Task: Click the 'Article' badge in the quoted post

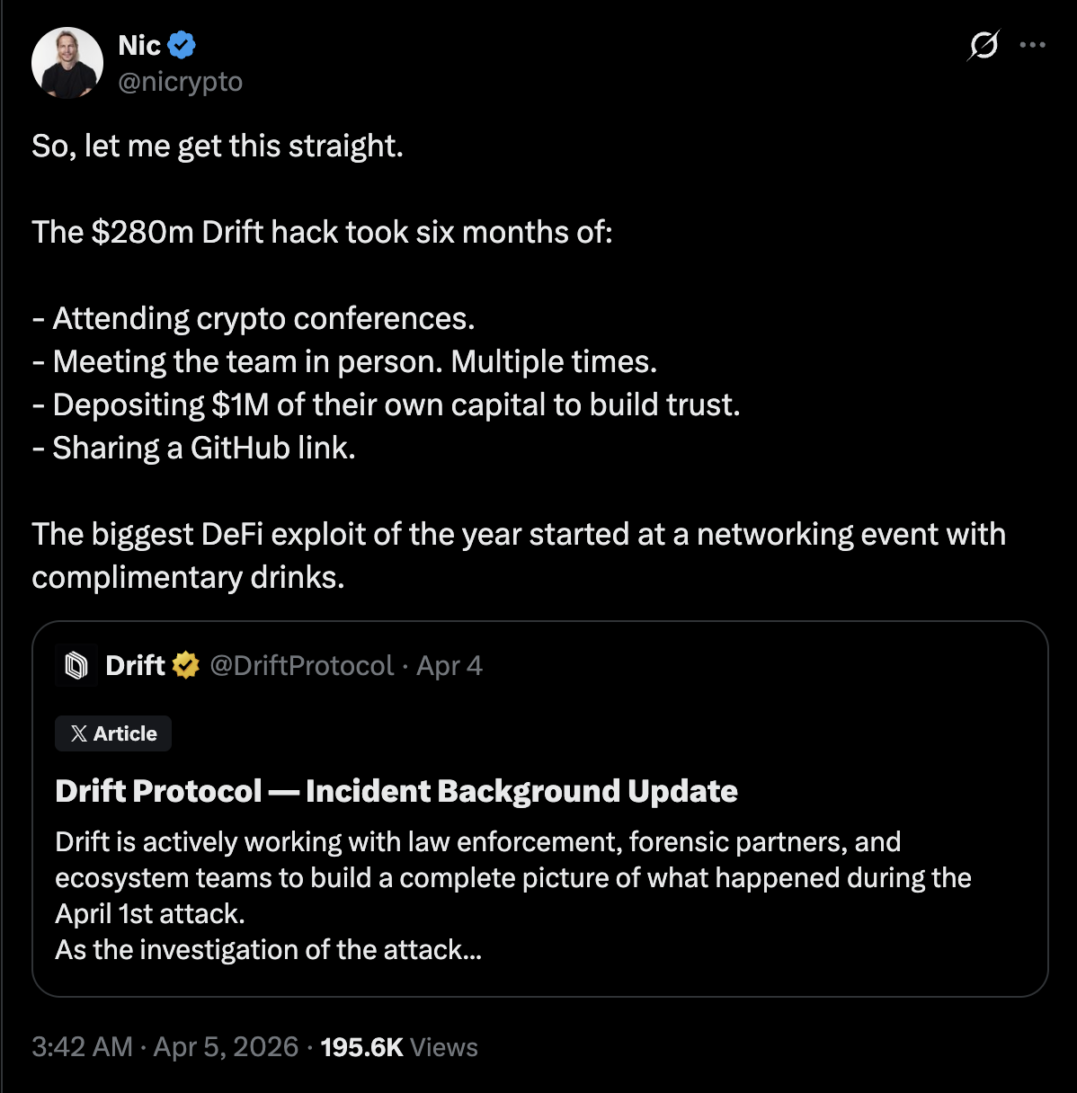Action: coord(112,733)
